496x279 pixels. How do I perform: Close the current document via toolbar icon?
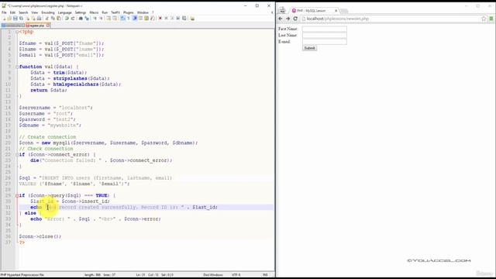point(27,19)
